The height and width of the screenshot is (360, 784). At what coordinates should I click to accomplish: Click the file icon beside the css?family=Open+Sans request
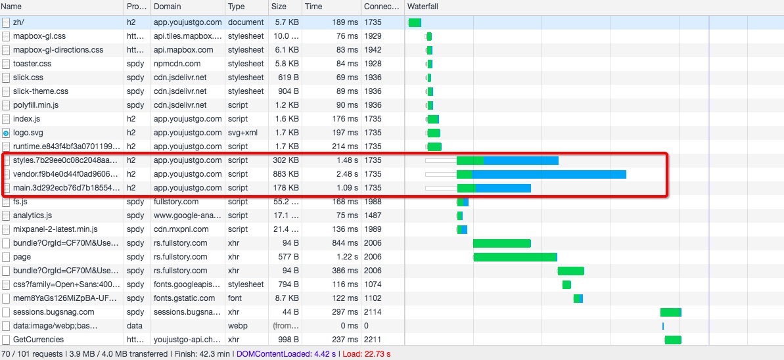[5, 284]
